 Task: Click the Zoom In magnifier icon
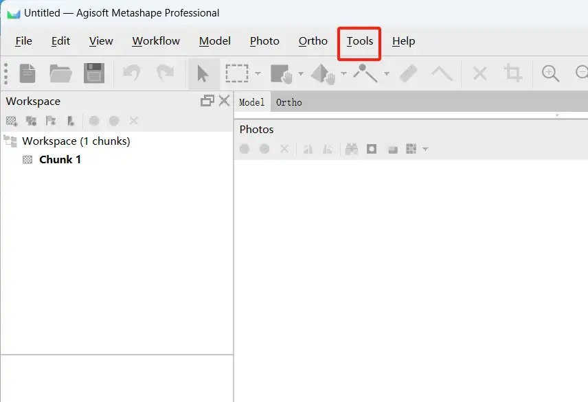tap(550, 73)
